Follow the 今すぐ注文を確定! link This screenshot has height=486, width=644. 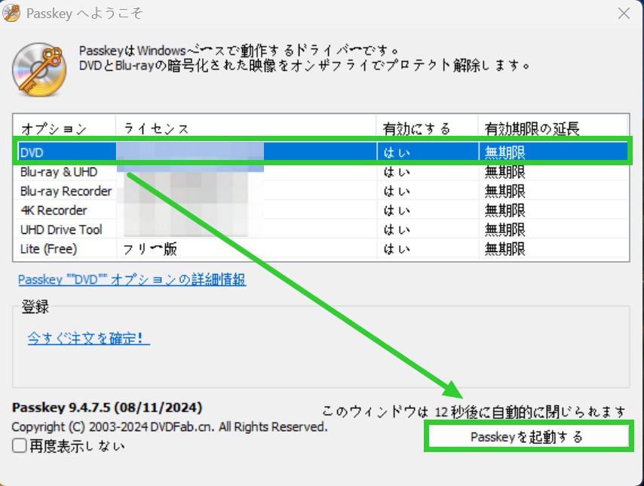[x=89, y=338]
